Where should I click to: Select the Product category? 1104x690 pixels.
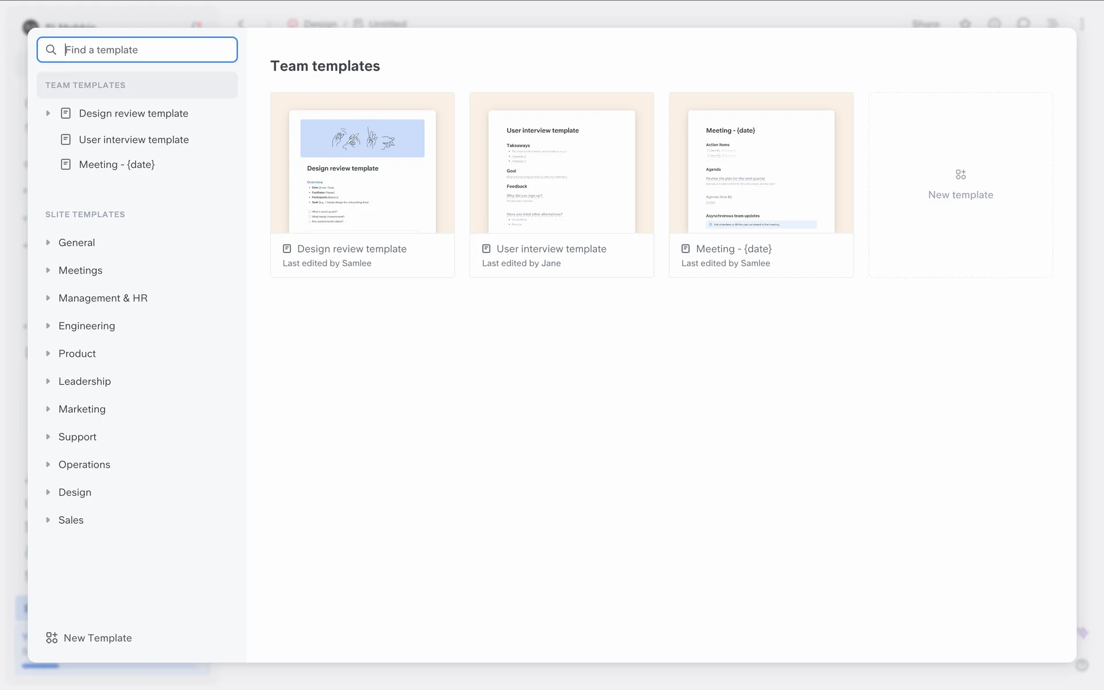pyautogui.click(x=77, y=354)
